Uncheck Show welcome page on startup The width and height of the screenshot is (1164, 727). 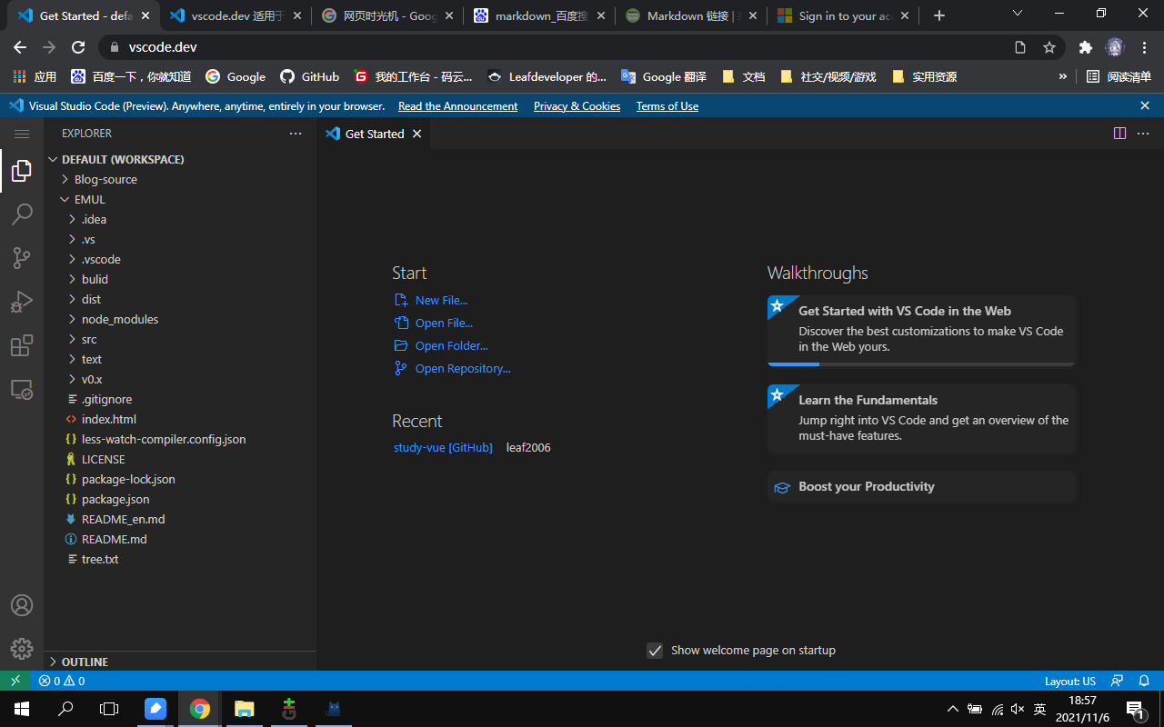pyautogui.click(x=655, y=651)
